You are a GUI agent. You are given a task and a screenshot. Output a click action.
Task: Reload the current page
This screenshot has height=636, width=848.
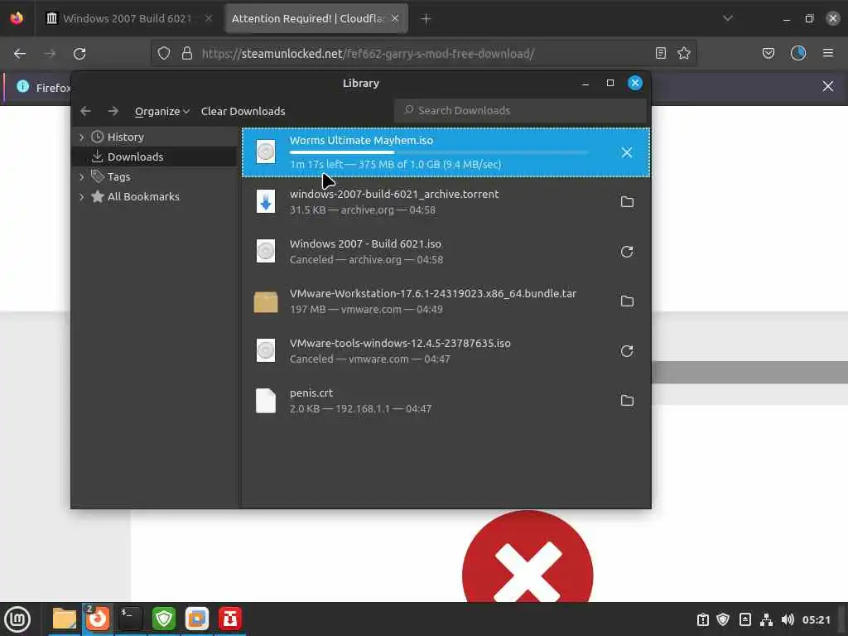coord(79,54)
